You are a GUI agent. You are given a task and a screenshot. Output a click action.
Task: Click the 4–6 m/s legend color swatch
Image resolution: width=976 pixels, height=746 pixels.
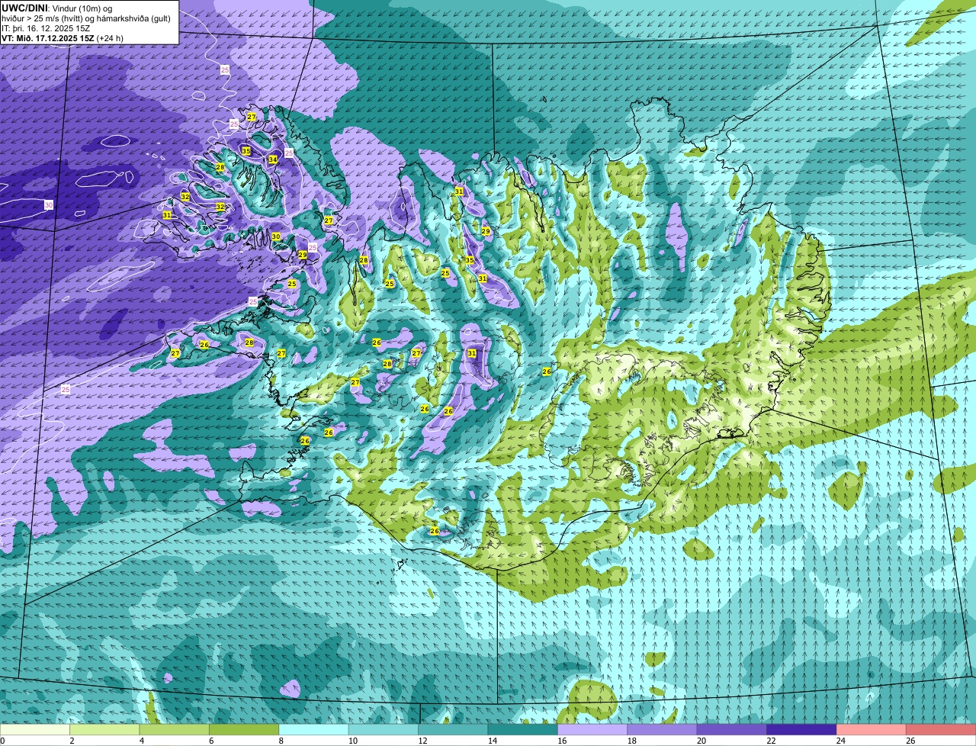click(x=175, y=729)
